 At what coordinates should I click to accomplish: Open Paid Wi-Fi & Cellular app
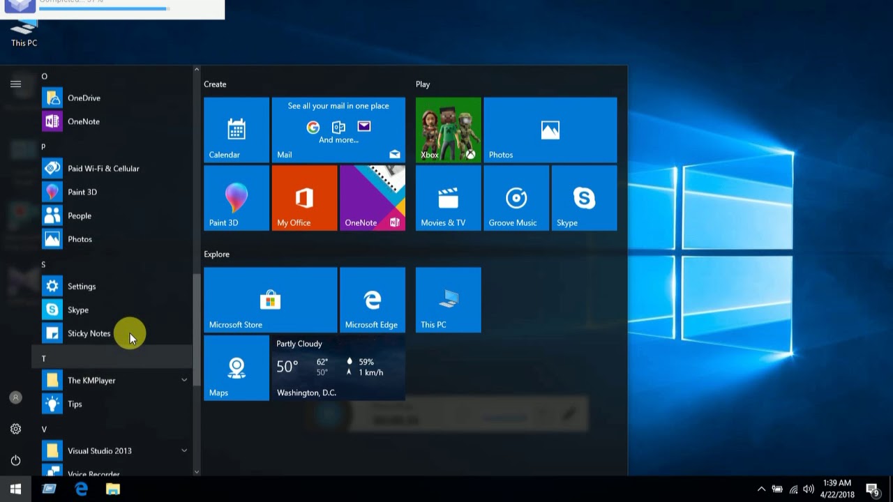tap(112, 169)
